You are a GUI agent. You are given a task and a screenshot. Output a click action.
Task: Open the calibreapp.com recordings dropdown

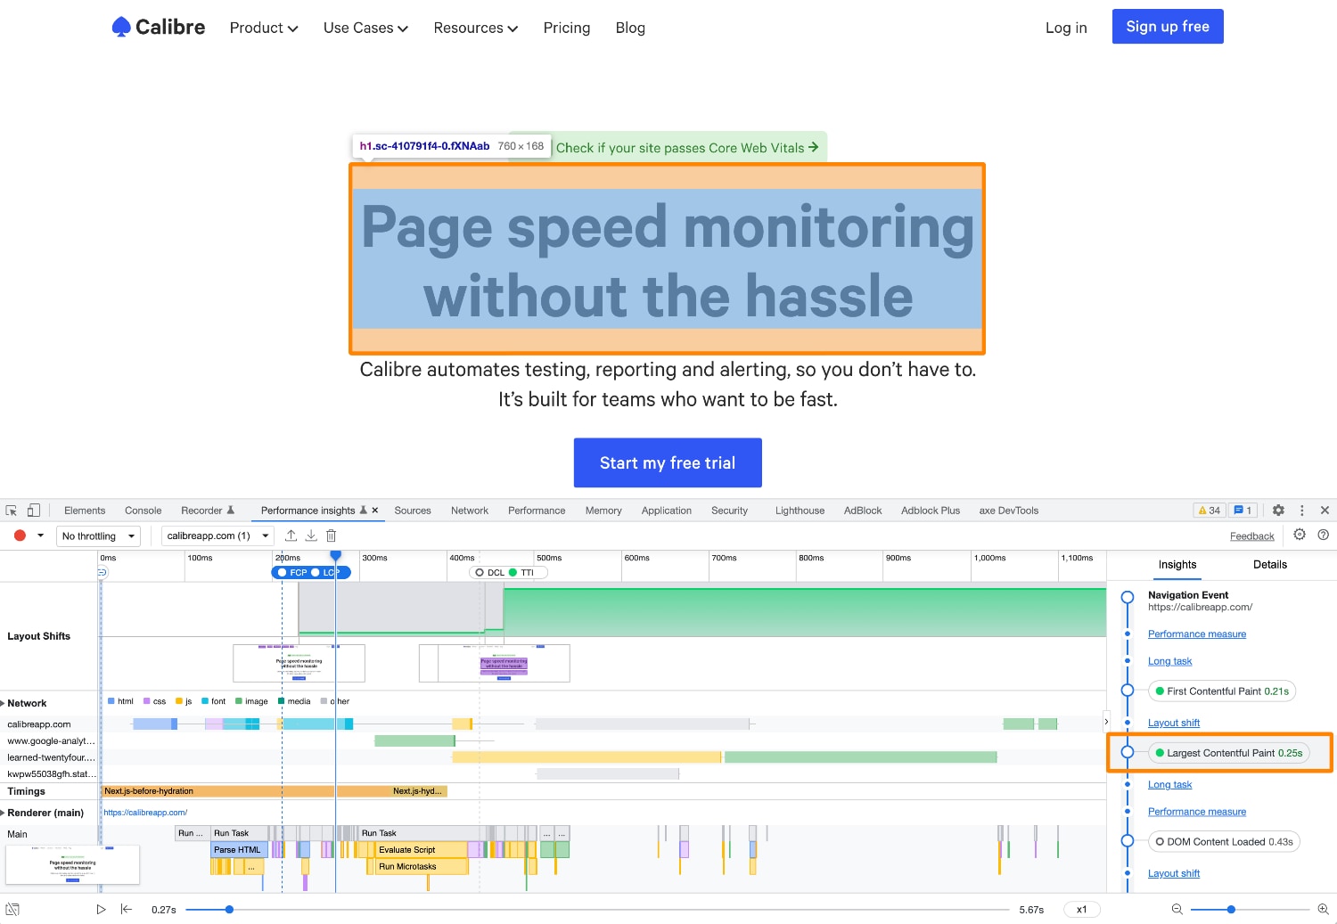217,536
